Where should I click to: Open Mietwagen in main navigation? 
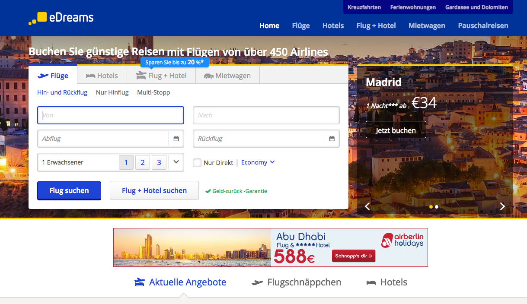427,25
